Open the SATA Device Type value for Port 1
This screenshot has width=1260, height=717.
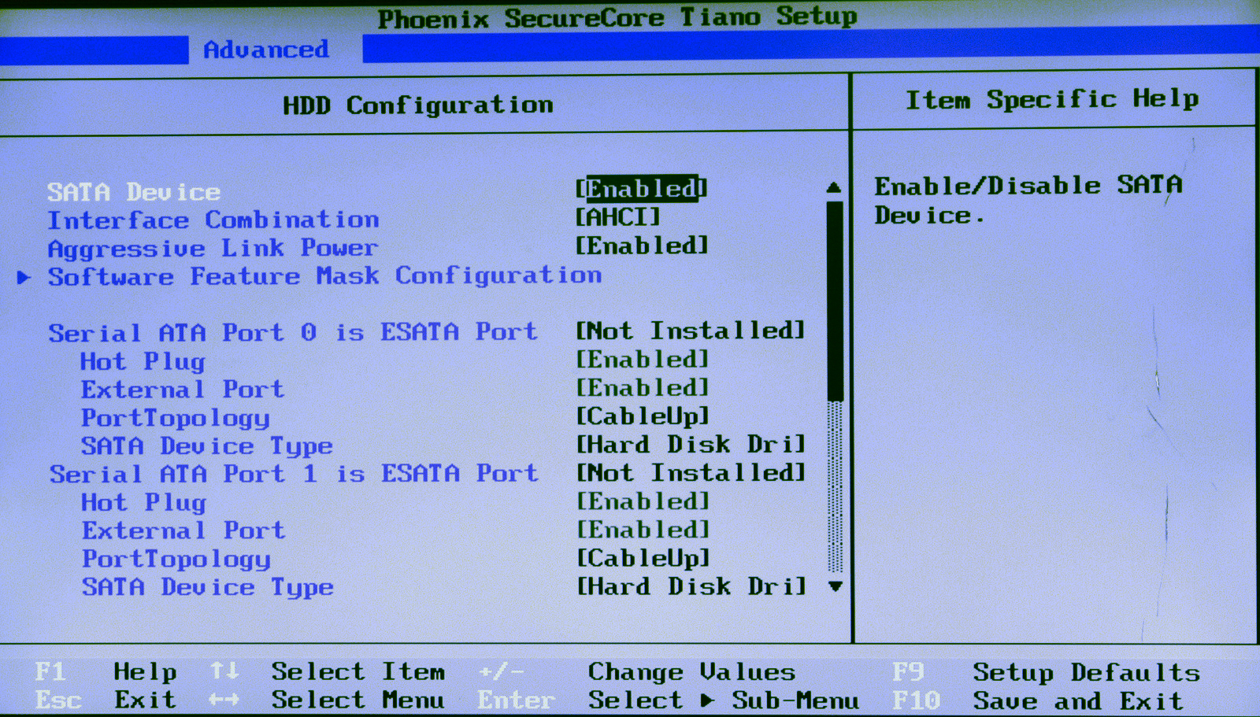[691, 586]
